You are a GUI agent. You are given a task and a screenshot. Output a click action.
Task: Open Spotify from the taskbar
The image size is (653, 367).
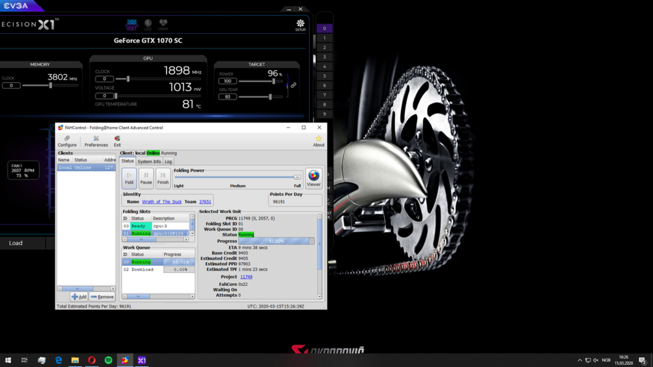coord(108,360)
